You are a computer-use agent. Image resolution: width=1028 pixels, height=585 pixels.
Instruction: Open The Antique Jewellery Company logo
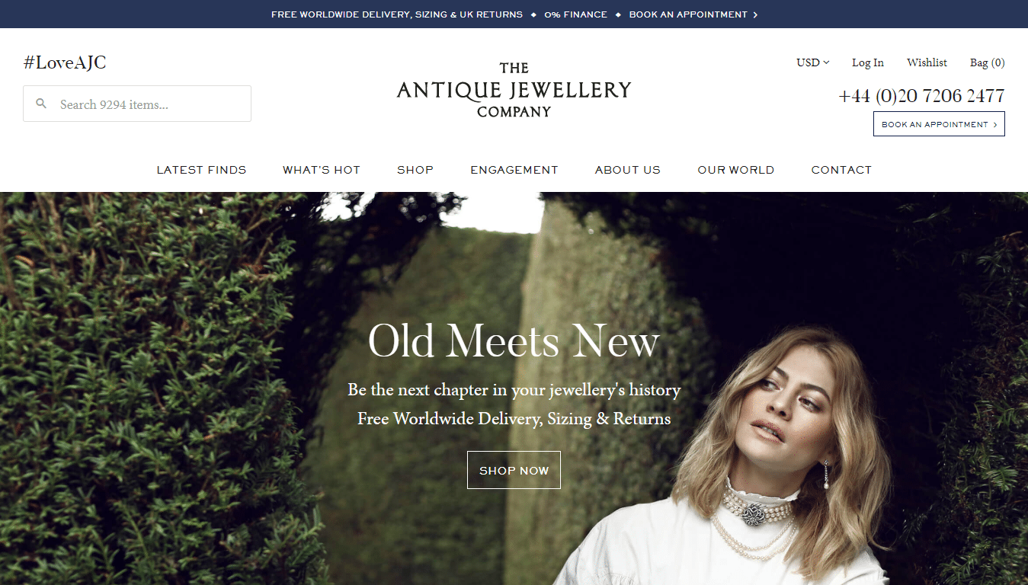click(x=514, y=90)
